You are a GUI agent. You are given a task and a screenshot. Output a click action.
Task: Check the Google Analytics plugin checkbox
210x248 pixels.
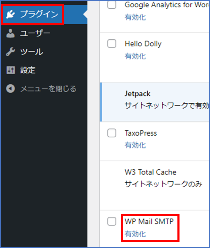(112, 5)
